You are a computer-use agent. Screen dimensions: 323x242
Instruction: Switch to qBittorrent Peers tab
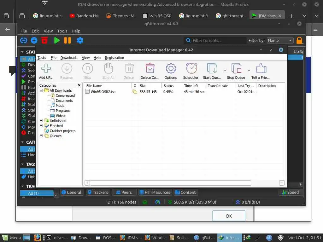124,192
